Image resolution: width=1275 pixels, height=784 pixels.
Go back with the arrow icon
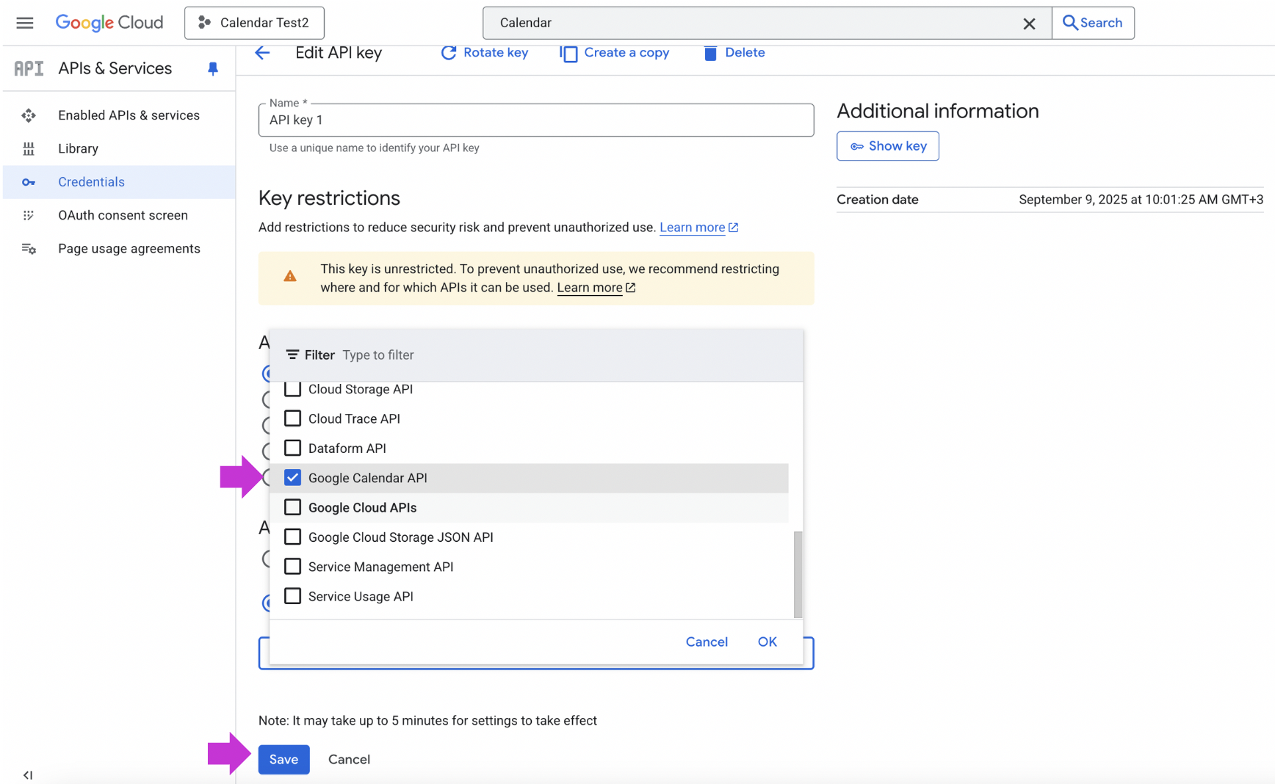click(262, 53)
